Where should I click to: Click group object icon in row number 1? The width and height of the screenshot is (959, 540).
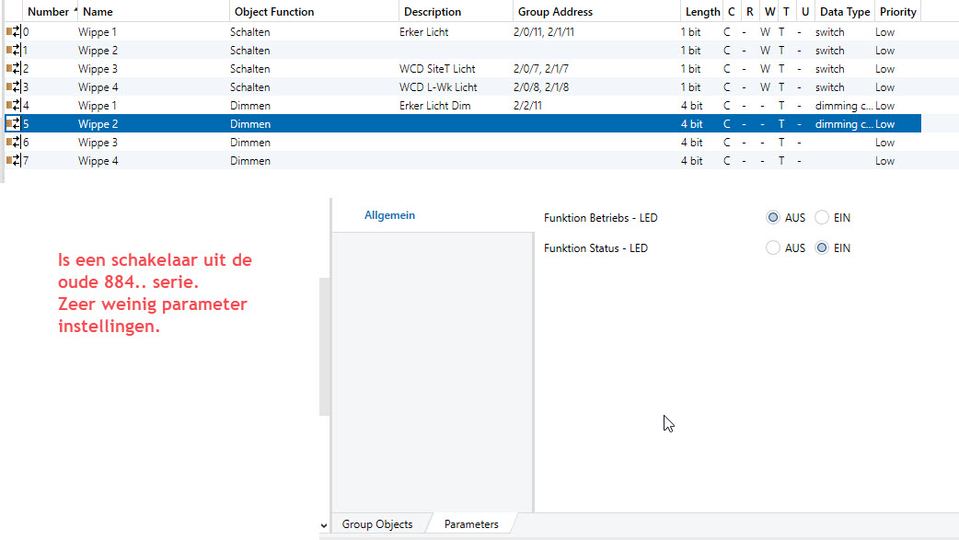14,51
